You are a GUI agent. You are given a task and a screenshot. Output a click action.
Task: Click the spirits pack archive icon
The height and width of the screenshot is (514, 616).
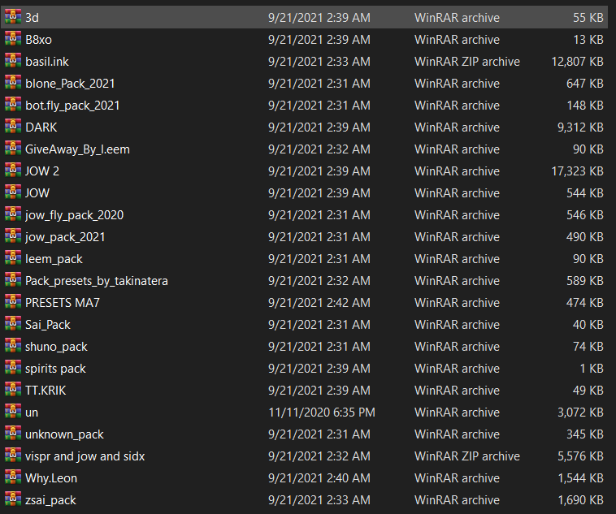point(13,368)
